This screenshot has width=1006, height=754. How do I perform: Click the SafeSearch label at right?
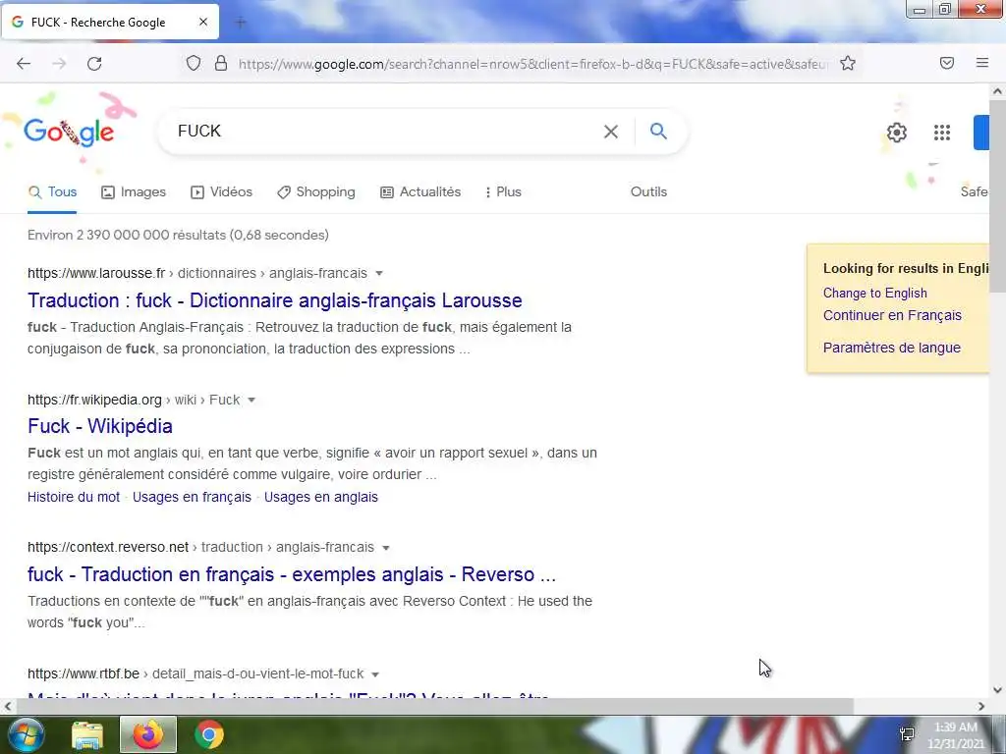(x=975, y=191)
